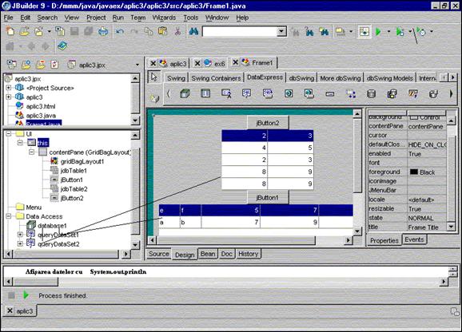Click the Find binoculars icon beside search box
The height and width of the screenshot is (332, 462).
pyautogui.click(x=193, y=31)
